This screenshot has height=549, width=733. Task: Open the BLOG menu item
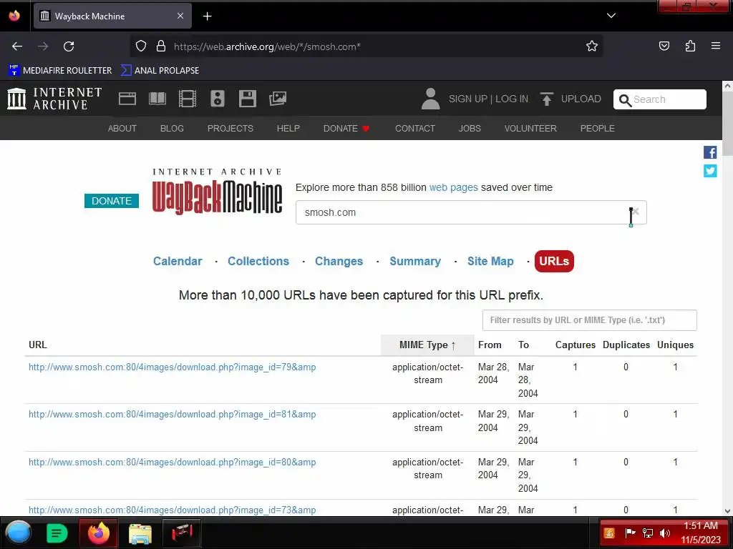tap(172, 129)
